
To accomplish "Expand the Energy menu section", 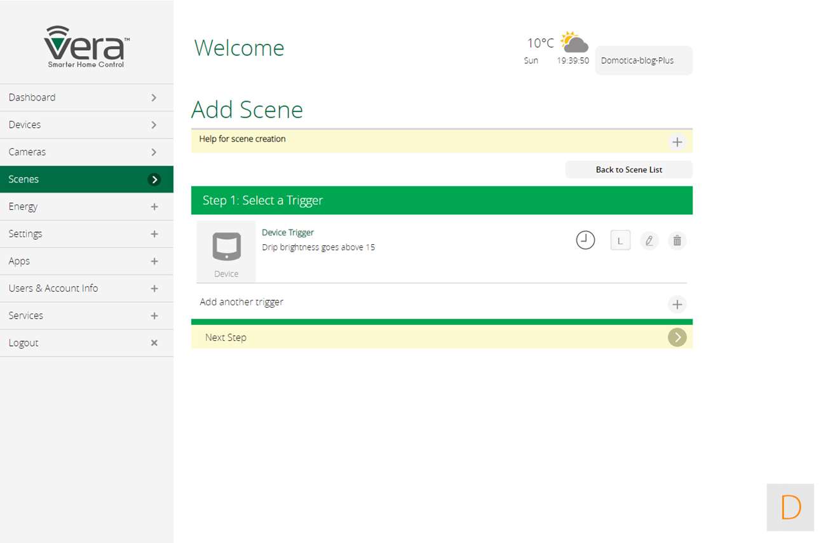I will pos(154,207).
